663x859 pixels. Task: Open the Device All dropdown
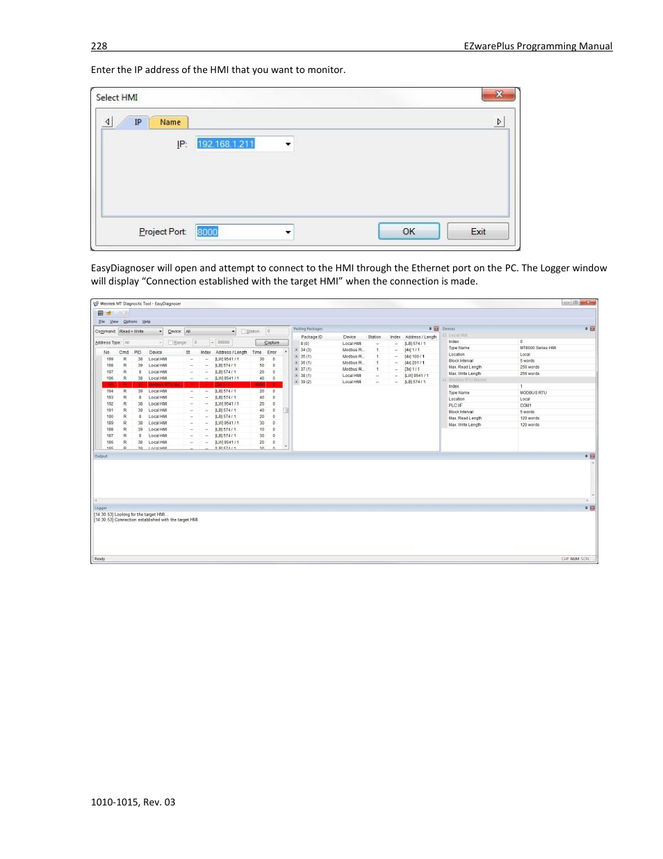pos(234,332)
